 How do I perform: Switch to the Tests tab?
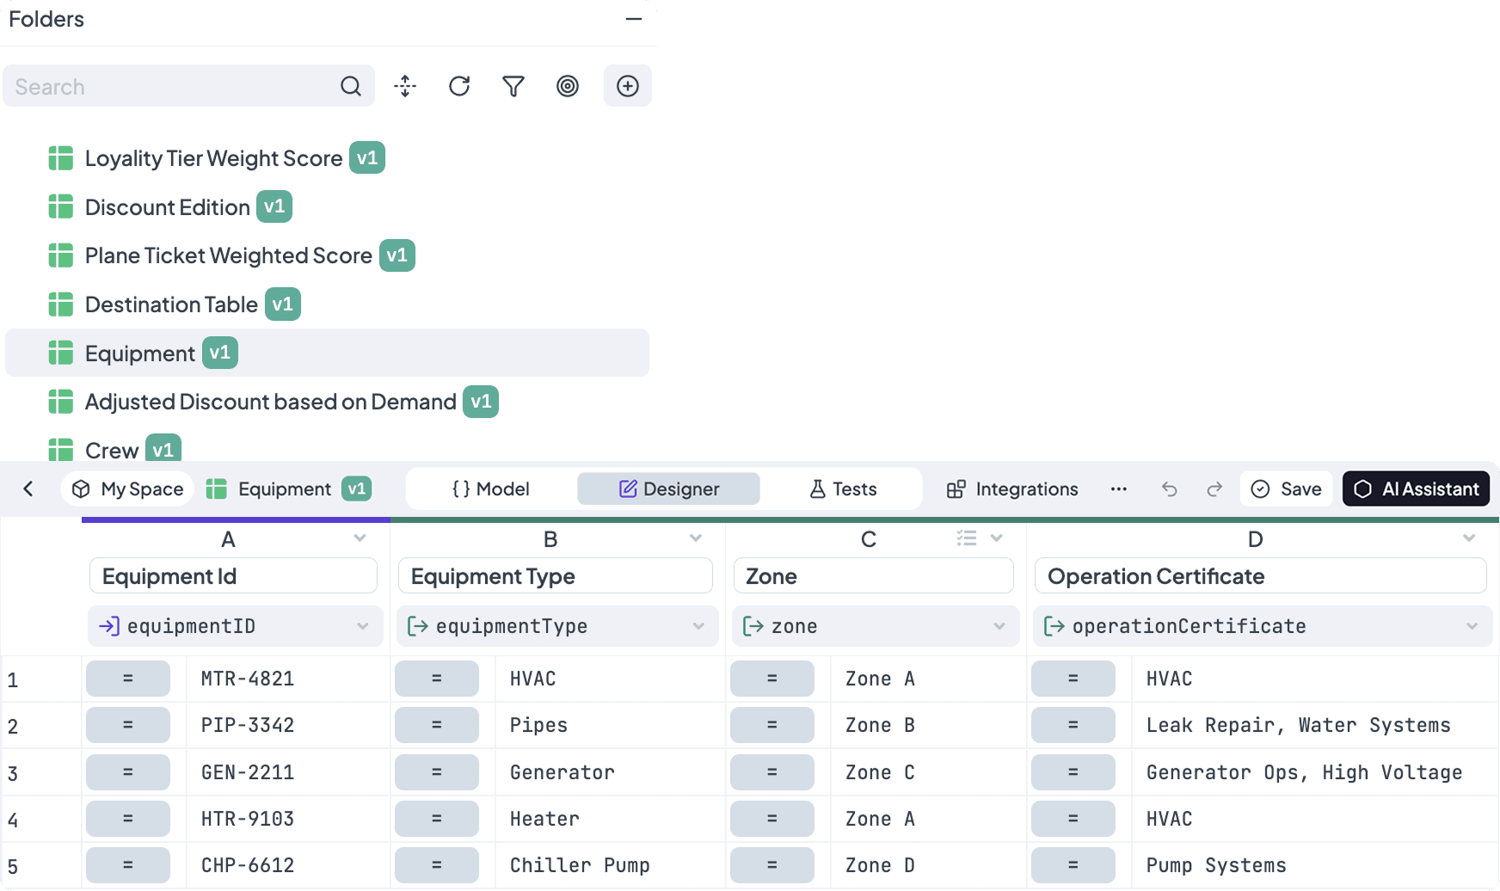[843, 489]
